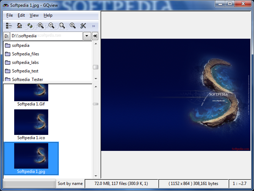This screenshot has height=191, width=254.
Task: Click the displayed Softpedia island image
Action: pos(176,95)
